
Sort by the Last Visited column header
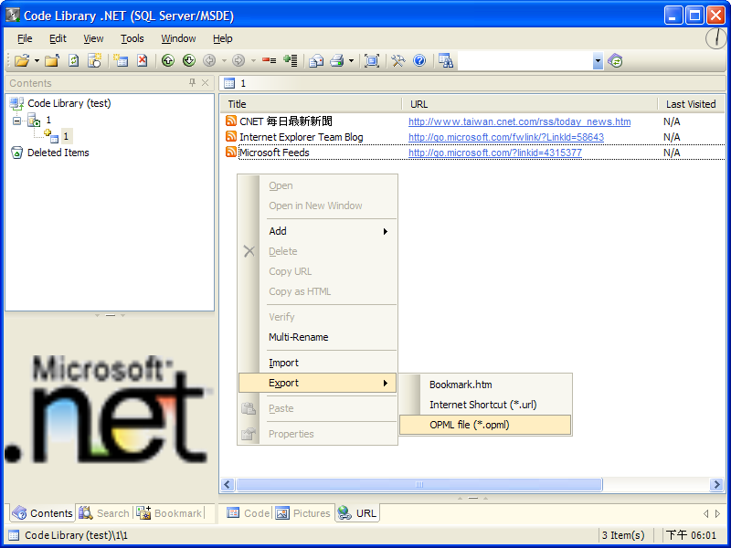coord(691,104)
